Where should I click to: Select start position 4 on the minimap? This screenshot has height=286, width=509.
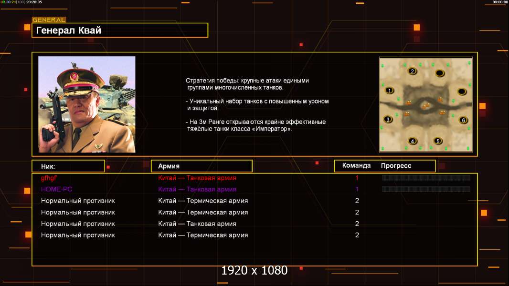(x=412, y=141)
